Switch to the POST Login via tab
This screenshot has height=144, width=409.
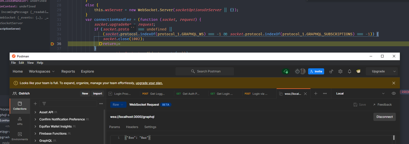pos(259,94)
